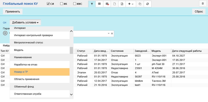Sort by the Модель column header

pos(161,51)
